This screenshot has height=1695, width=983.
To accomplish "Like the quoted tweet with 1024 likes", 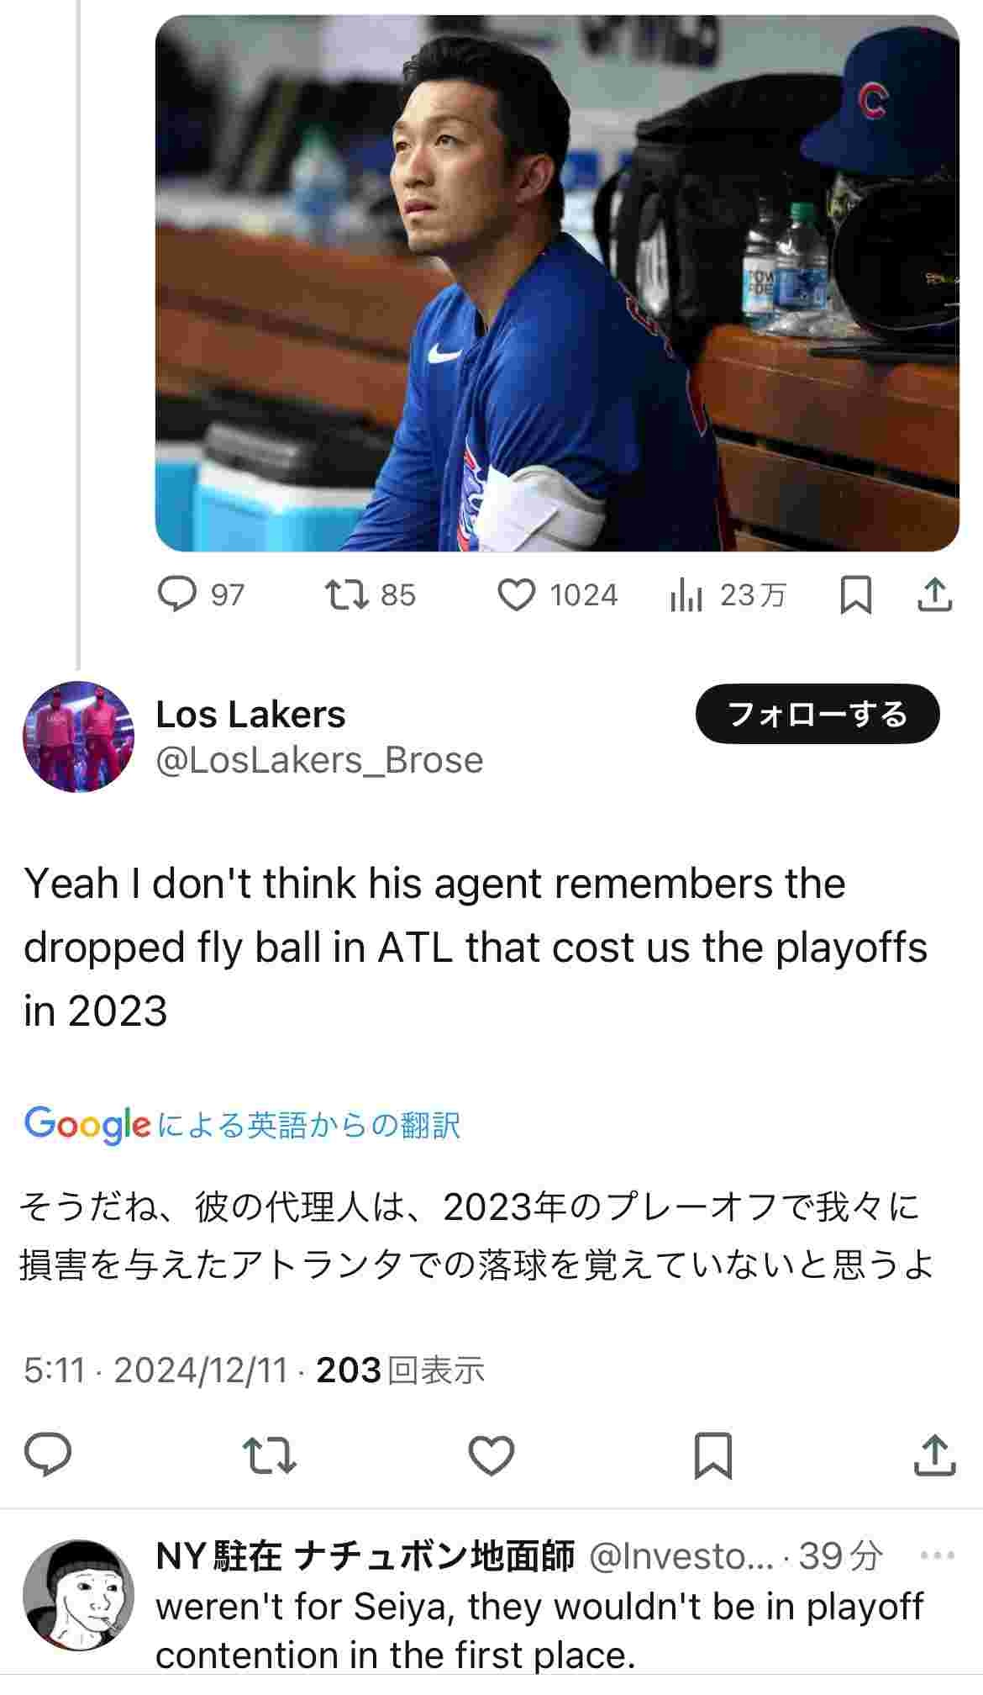I will [558, 595].
